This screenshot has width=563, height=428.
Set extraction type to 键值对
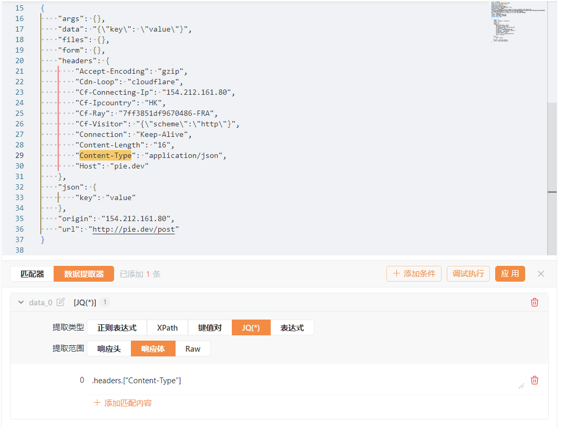(x=210, y=327)
